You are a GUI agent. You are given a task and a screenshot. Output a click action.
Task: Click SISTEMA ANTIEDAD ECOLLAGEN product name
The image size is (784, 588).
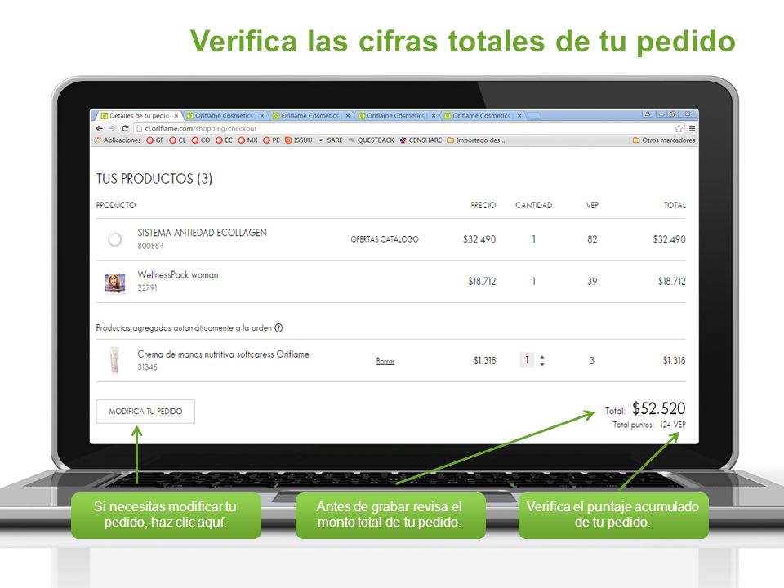202,233
